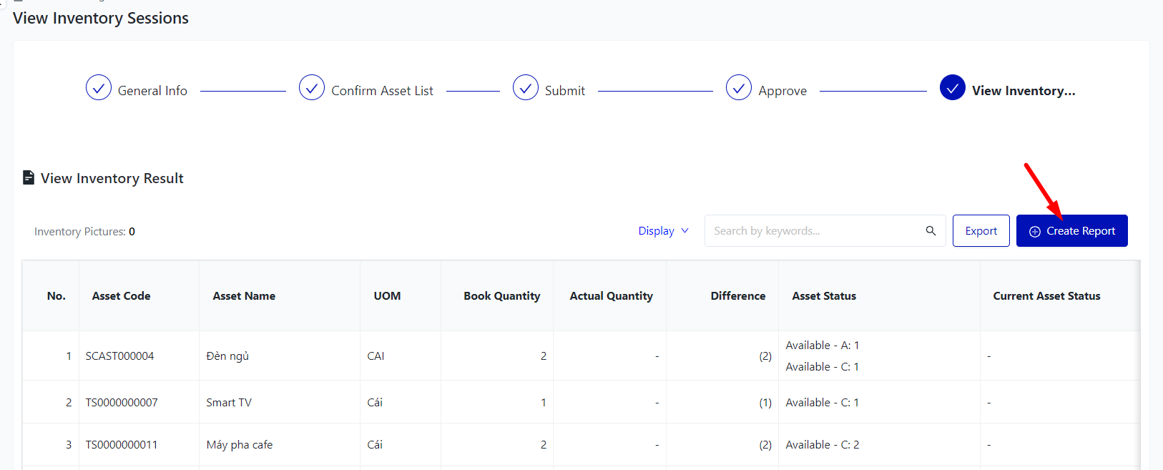
Task: Click the Submit step checkmark circle
Action: [526, 88]
